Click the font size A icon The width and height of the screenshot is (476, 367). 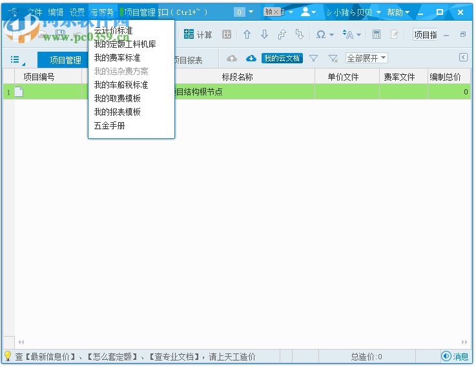point(348,35)
